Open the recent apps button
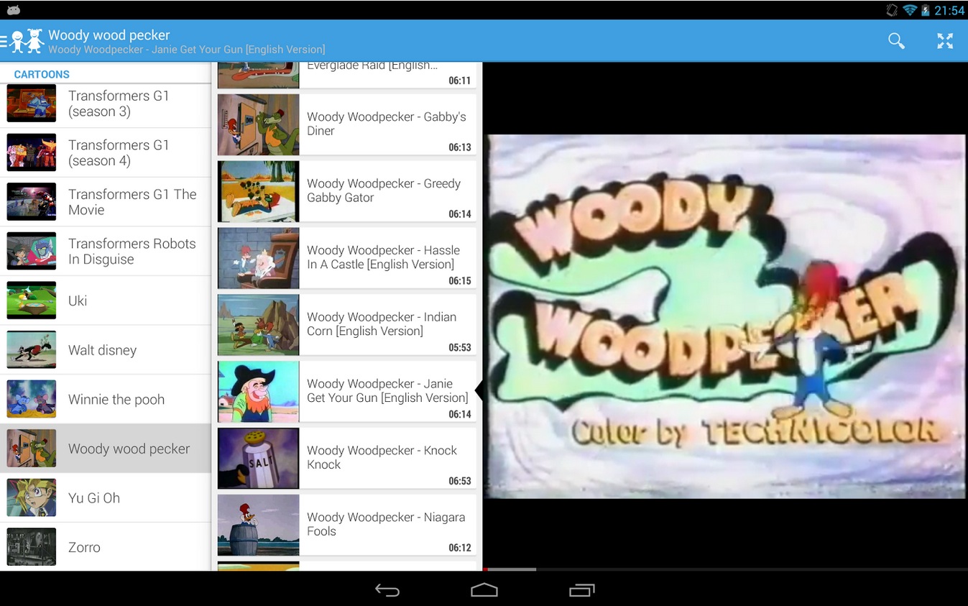 581,590
